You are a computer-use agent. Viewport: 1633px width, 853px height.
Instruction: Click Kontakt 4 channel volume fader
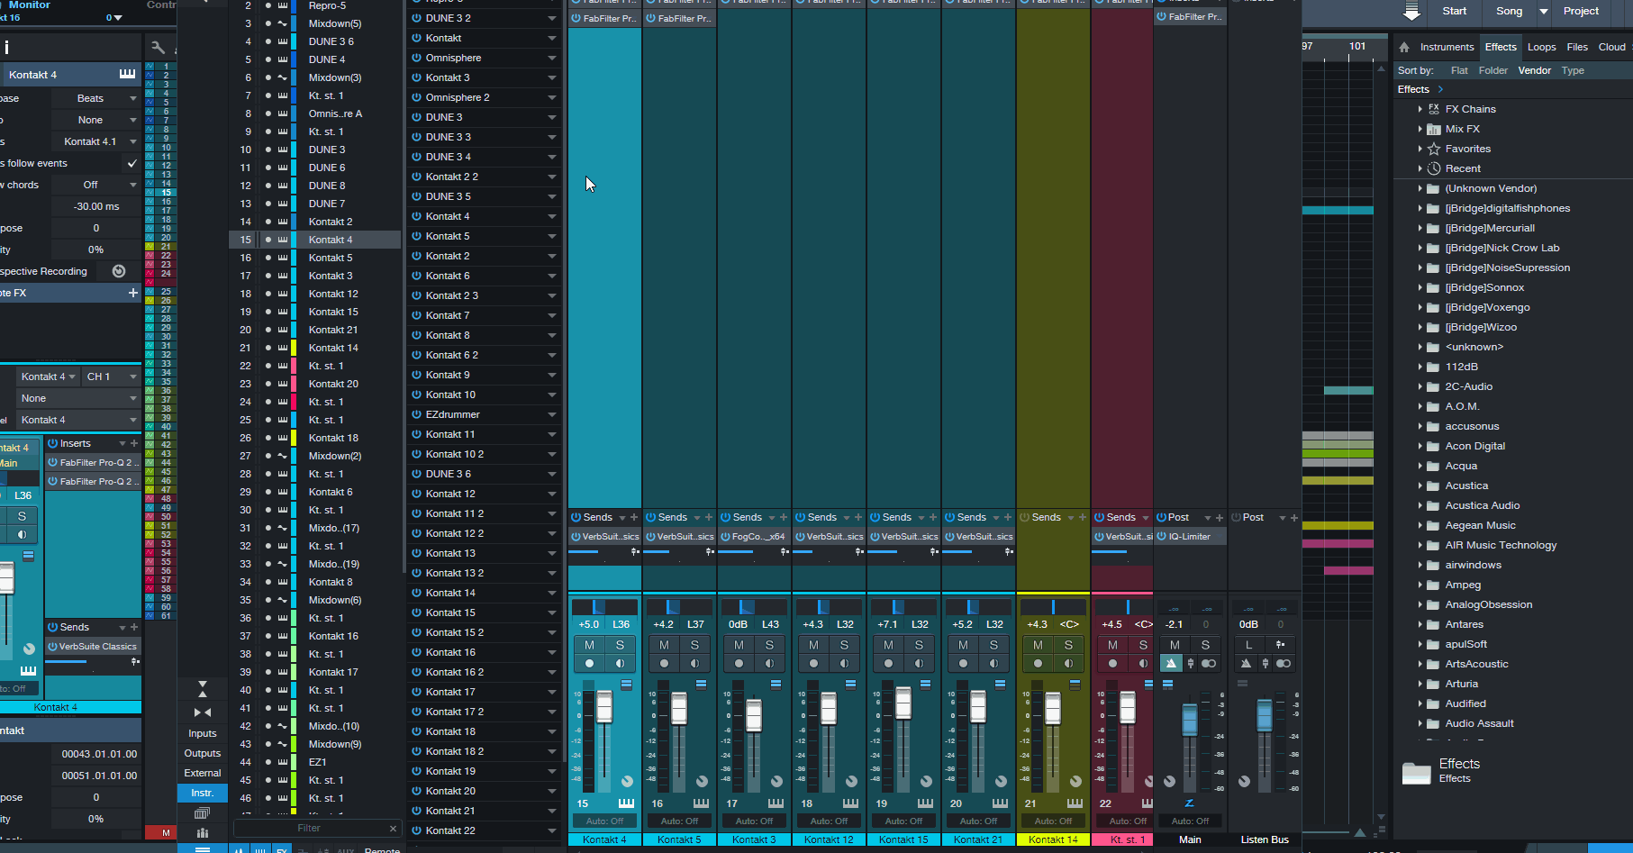coord(603,707)
